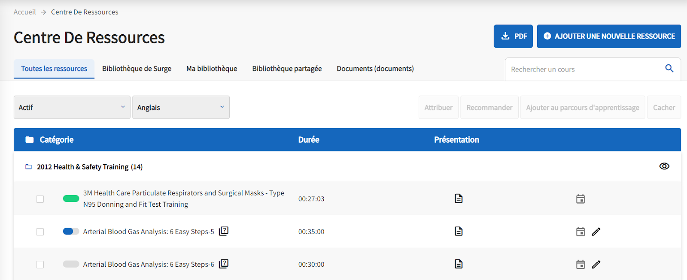This screenshot has width=687, height=280.
Task: Open presentation document for Arterial Blood Gas Steps-5
Action: [459, 232]
